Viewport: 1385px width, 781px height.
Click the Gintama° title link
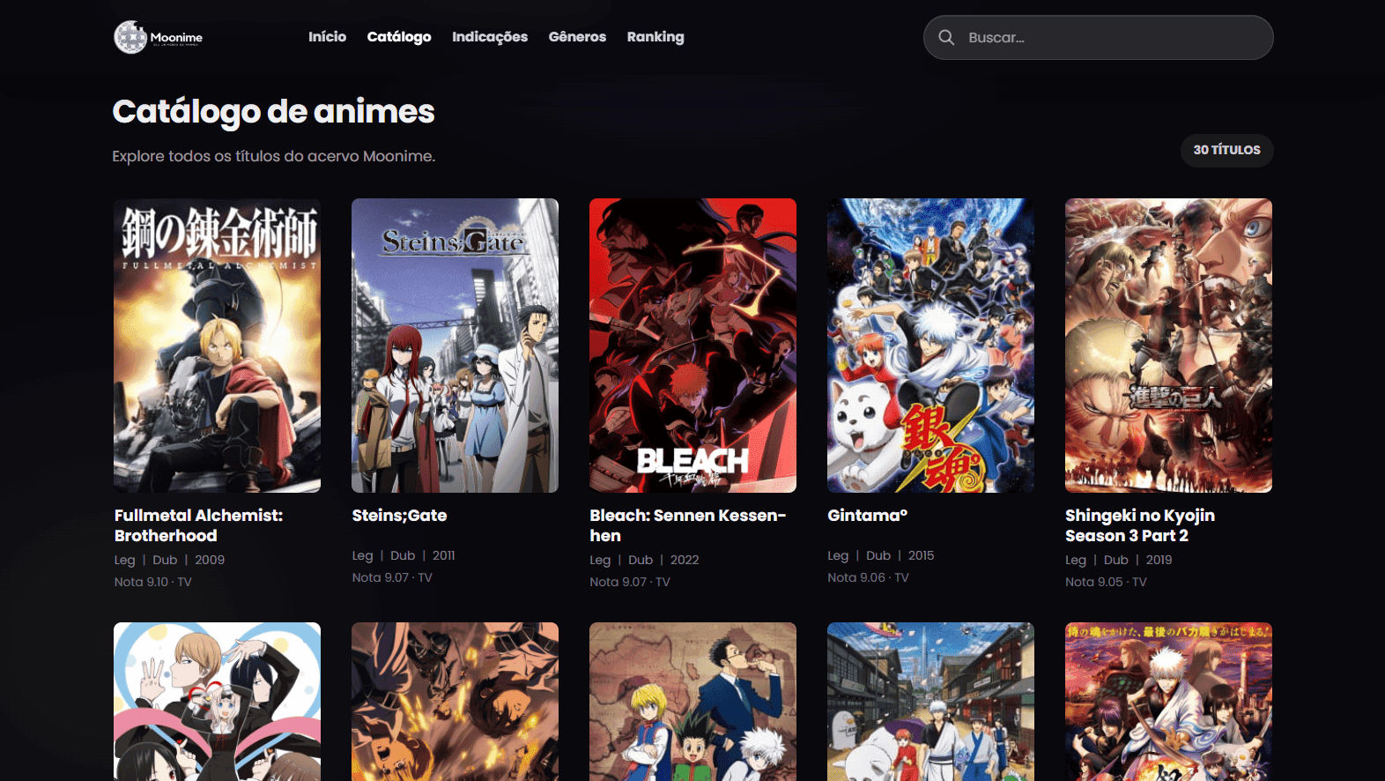[867, 516]
